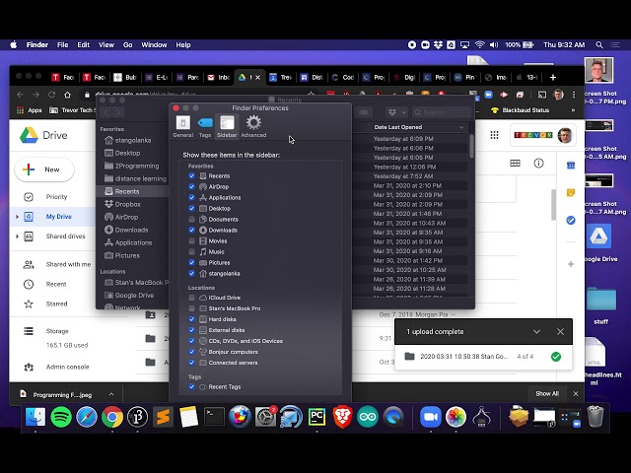631x473 pixels.
Task: Reload the page in Chrome
Action: click(x=51, y=95)
